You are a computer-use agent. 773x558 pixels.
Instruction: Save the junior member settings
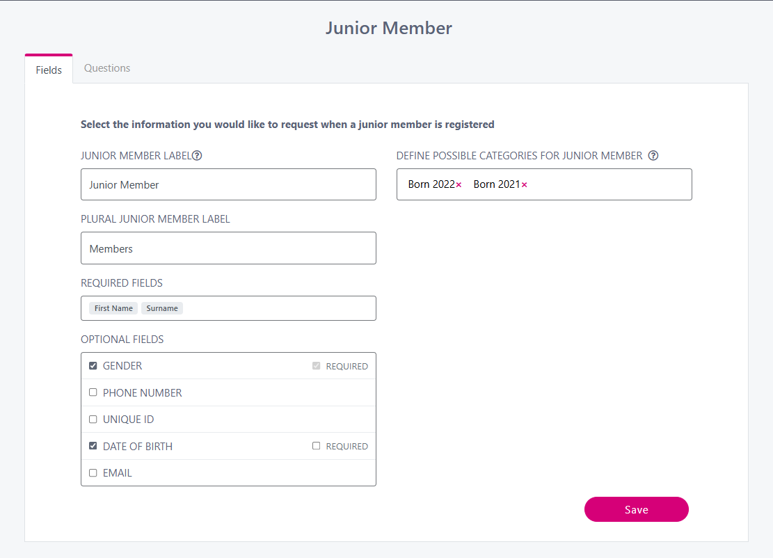pos(637,509)
